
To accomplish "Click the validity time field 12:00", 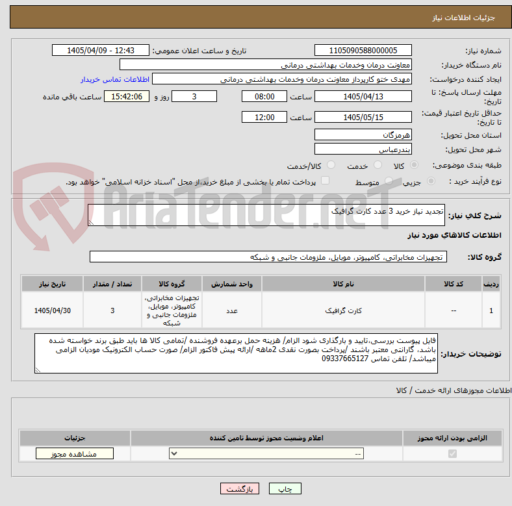I will 264,117.
